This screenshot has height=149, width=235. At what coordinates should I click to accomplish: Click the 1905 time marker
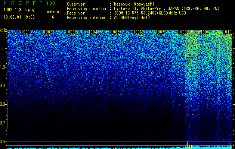click(115, 32)
